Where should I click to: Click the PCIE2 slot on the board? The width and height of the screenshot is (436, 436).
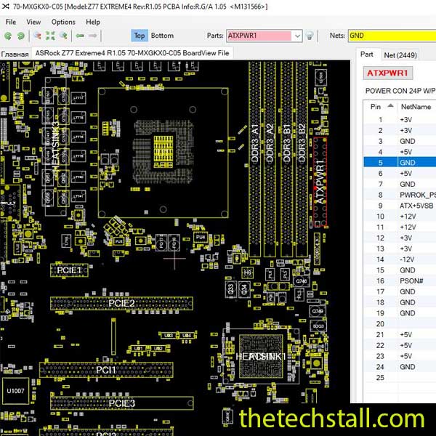pos(122,303)
